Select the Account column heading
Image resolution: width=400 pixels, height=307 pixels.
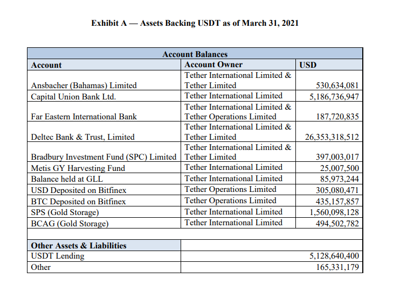46,65
